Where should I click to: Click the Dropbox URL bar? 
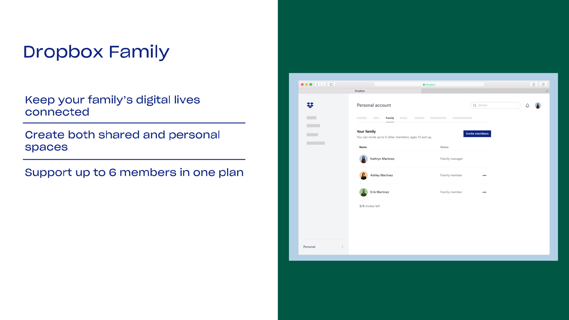click(x=429, y=84)
